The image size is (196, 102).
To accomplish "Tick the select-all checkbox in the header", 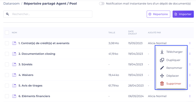I will click(7, 33).
